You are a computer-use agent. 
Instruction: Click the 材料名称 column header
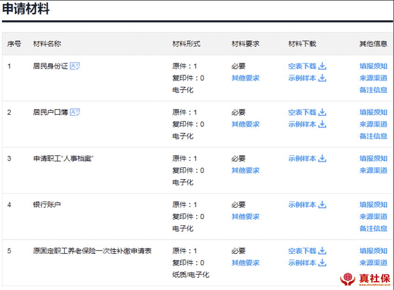[x=47, y=44]
